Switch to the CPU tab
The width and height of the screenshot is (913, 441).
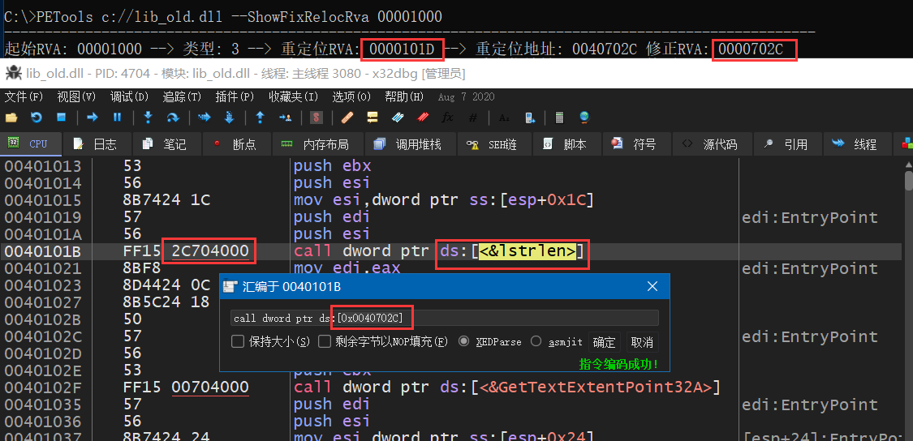31,144
